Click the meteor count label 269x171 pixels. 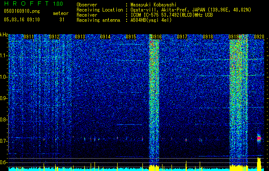coord(61,13)
